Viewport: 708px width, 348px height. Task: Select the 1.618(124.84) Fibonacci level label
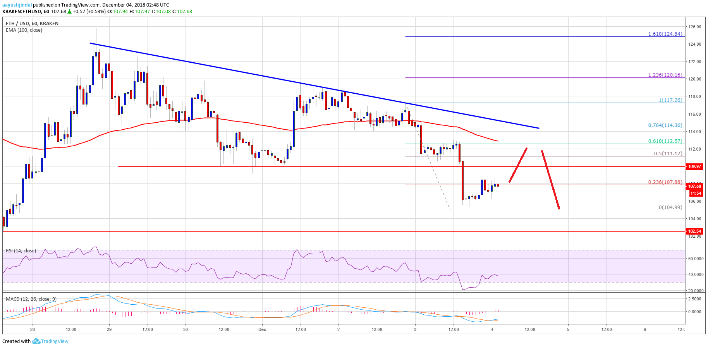point(665,34)
